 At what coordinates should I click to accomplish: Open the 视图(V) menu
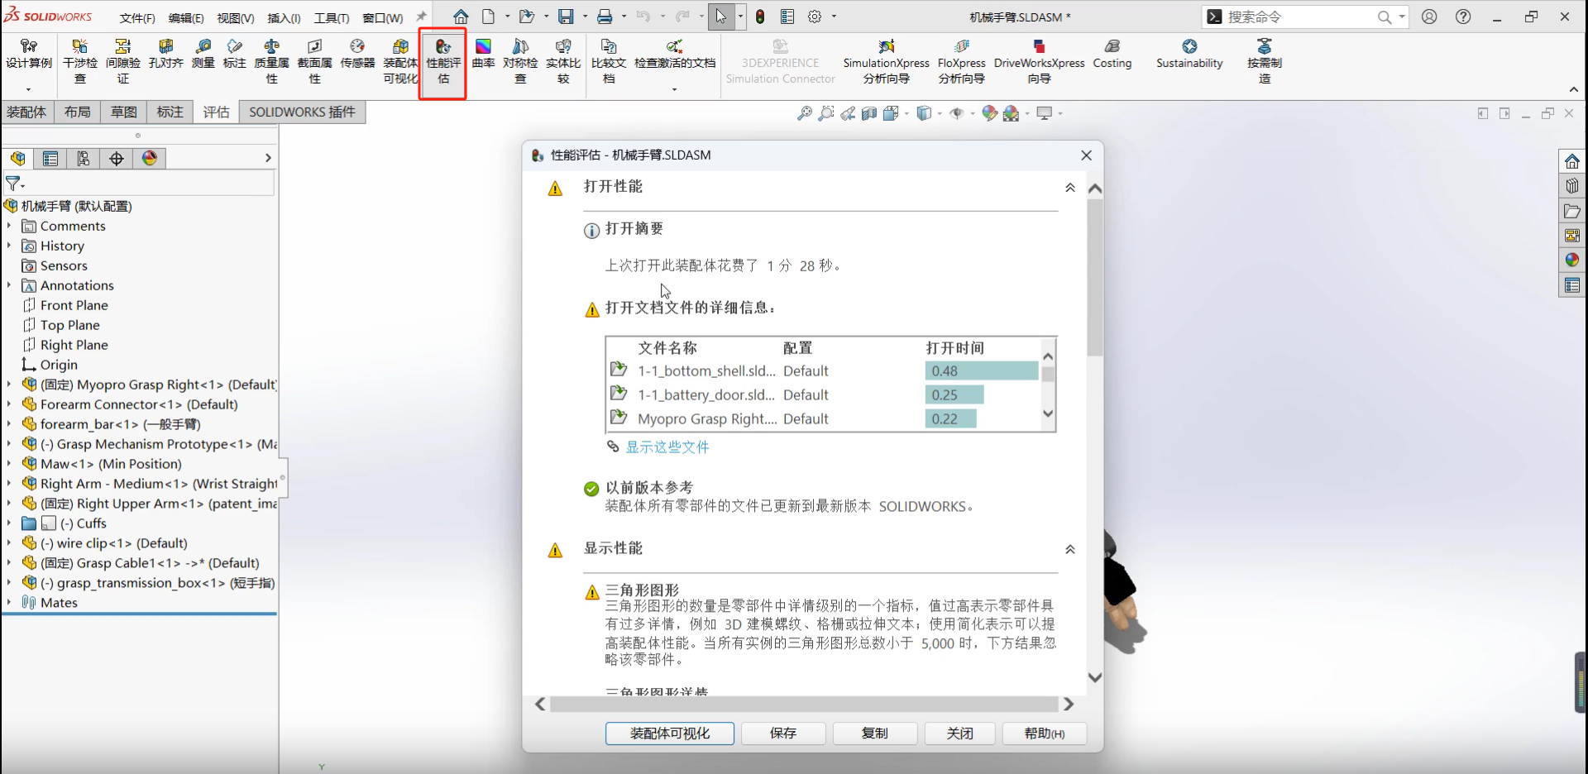pyautogui.click(x=236, y=17)
